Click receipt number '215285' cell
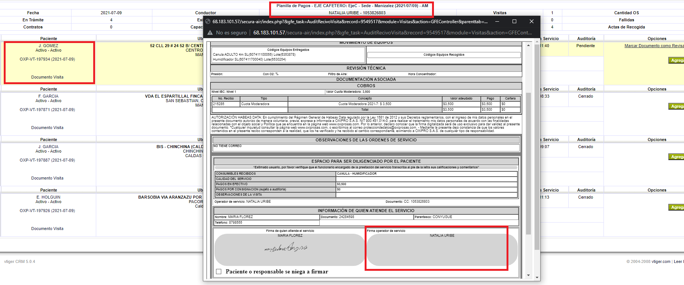Screen dimensions: 684x285 (x=226, y=104)
